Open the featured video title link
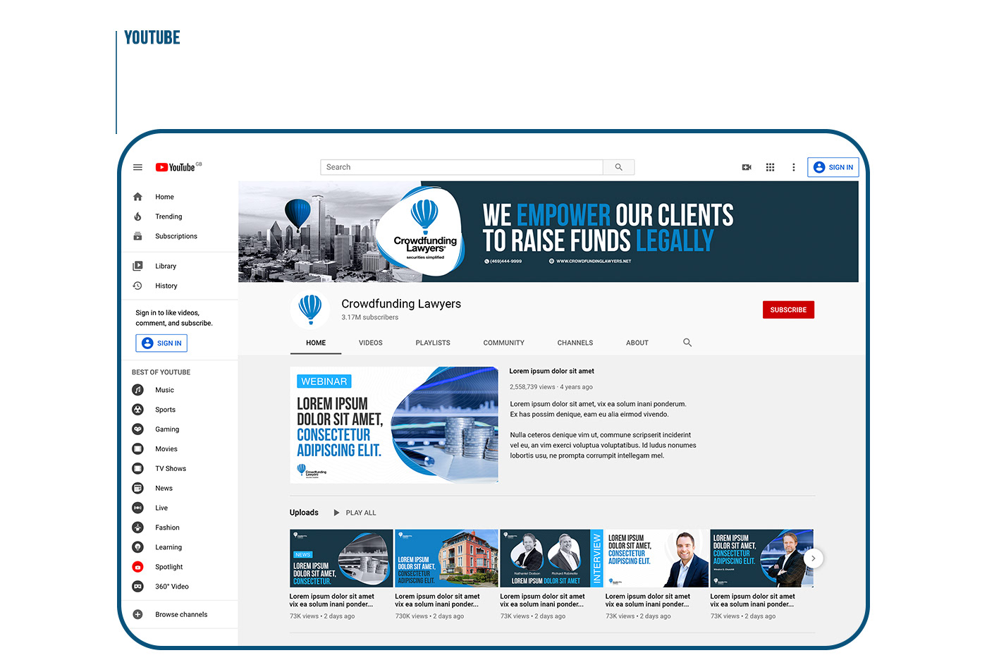This screenshot has height=660, width=987. click(x=552, y=371)
